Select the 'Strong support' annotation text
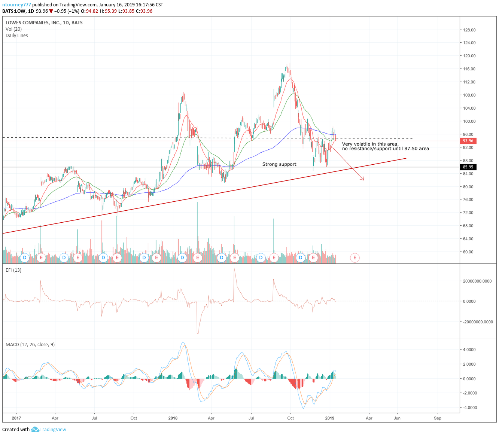499x436 pixels. click(279, 164)
